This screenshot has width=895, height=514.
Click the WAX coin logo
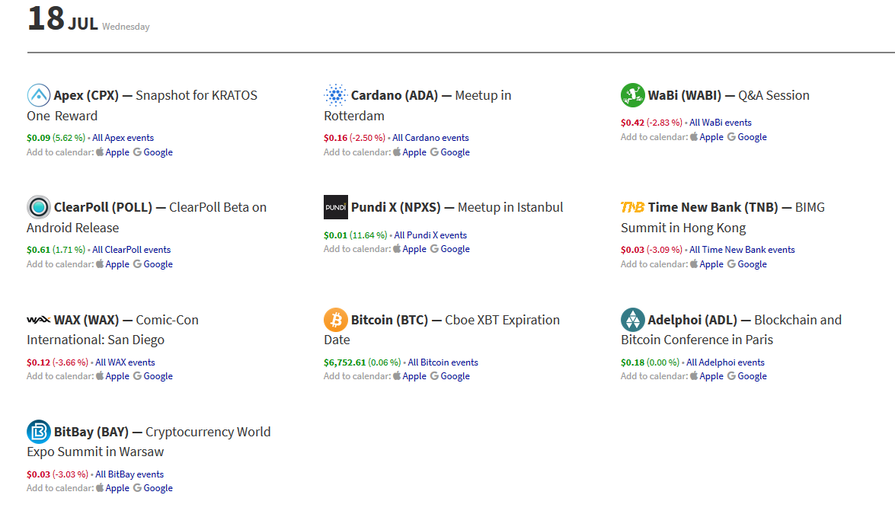[x=39, y=320]
